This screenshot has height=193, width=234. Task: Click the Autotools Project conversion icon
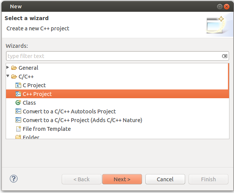click(18, 111)
